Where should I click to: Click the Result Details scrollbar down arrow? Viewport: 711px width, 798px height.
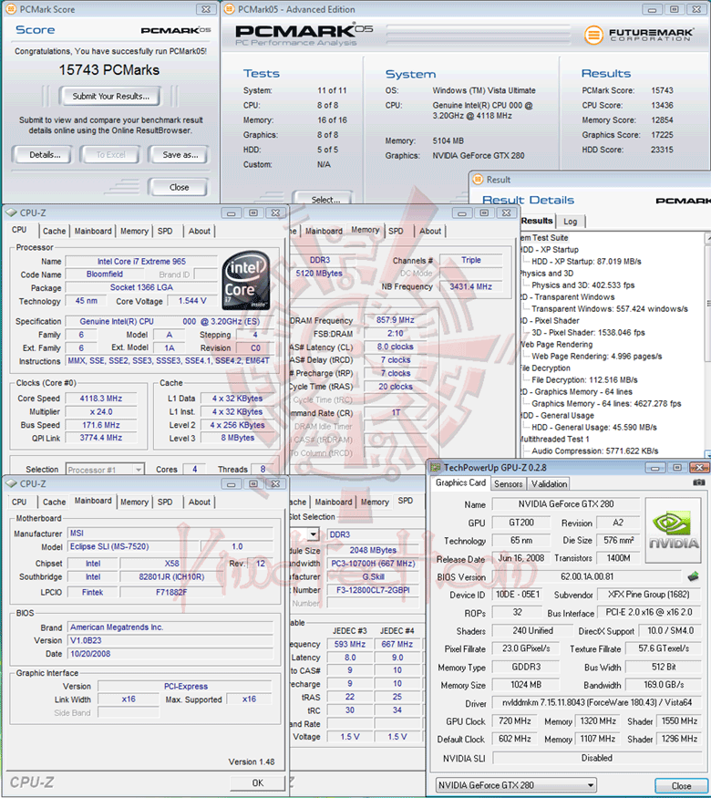707,453
